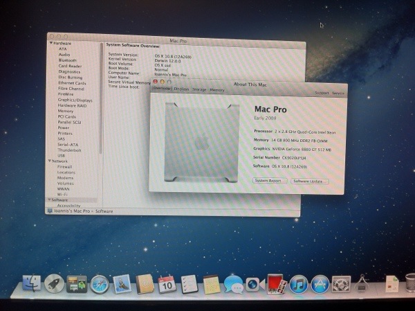Open Safari compass icon in dock
The height and width of the screenshot is (311, 415).
click(100, 285)
